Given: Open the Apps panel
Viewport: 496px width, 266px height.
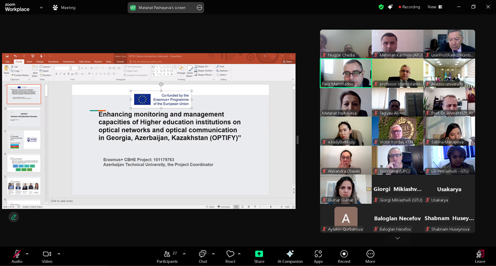Looking at the screenshot, I should 318,256.
